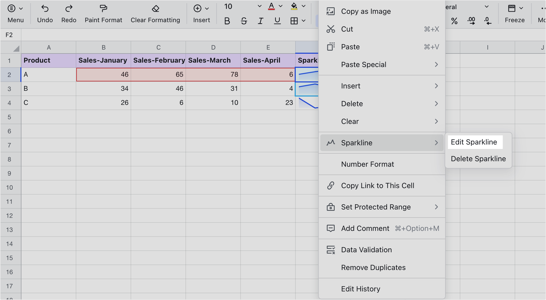Toggle bold formatting
546x300 pixels.
(226, 21)
